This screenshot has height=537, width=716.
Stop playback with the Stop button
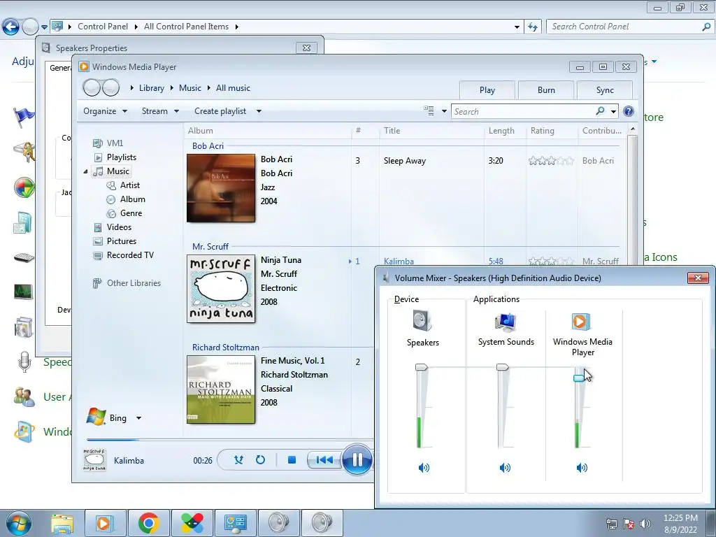tap(292, 460)
